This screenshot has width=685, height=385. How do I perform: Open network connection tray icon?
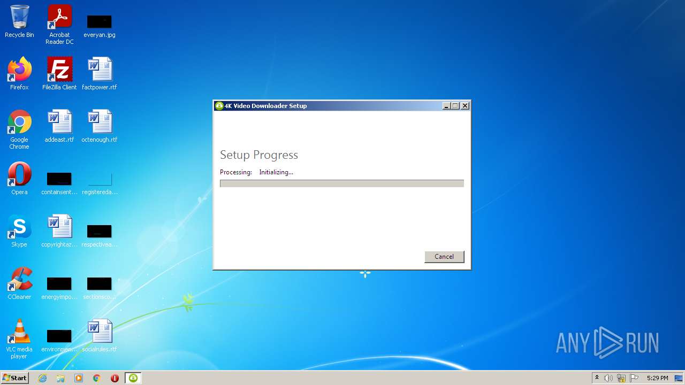click(621, 378)
